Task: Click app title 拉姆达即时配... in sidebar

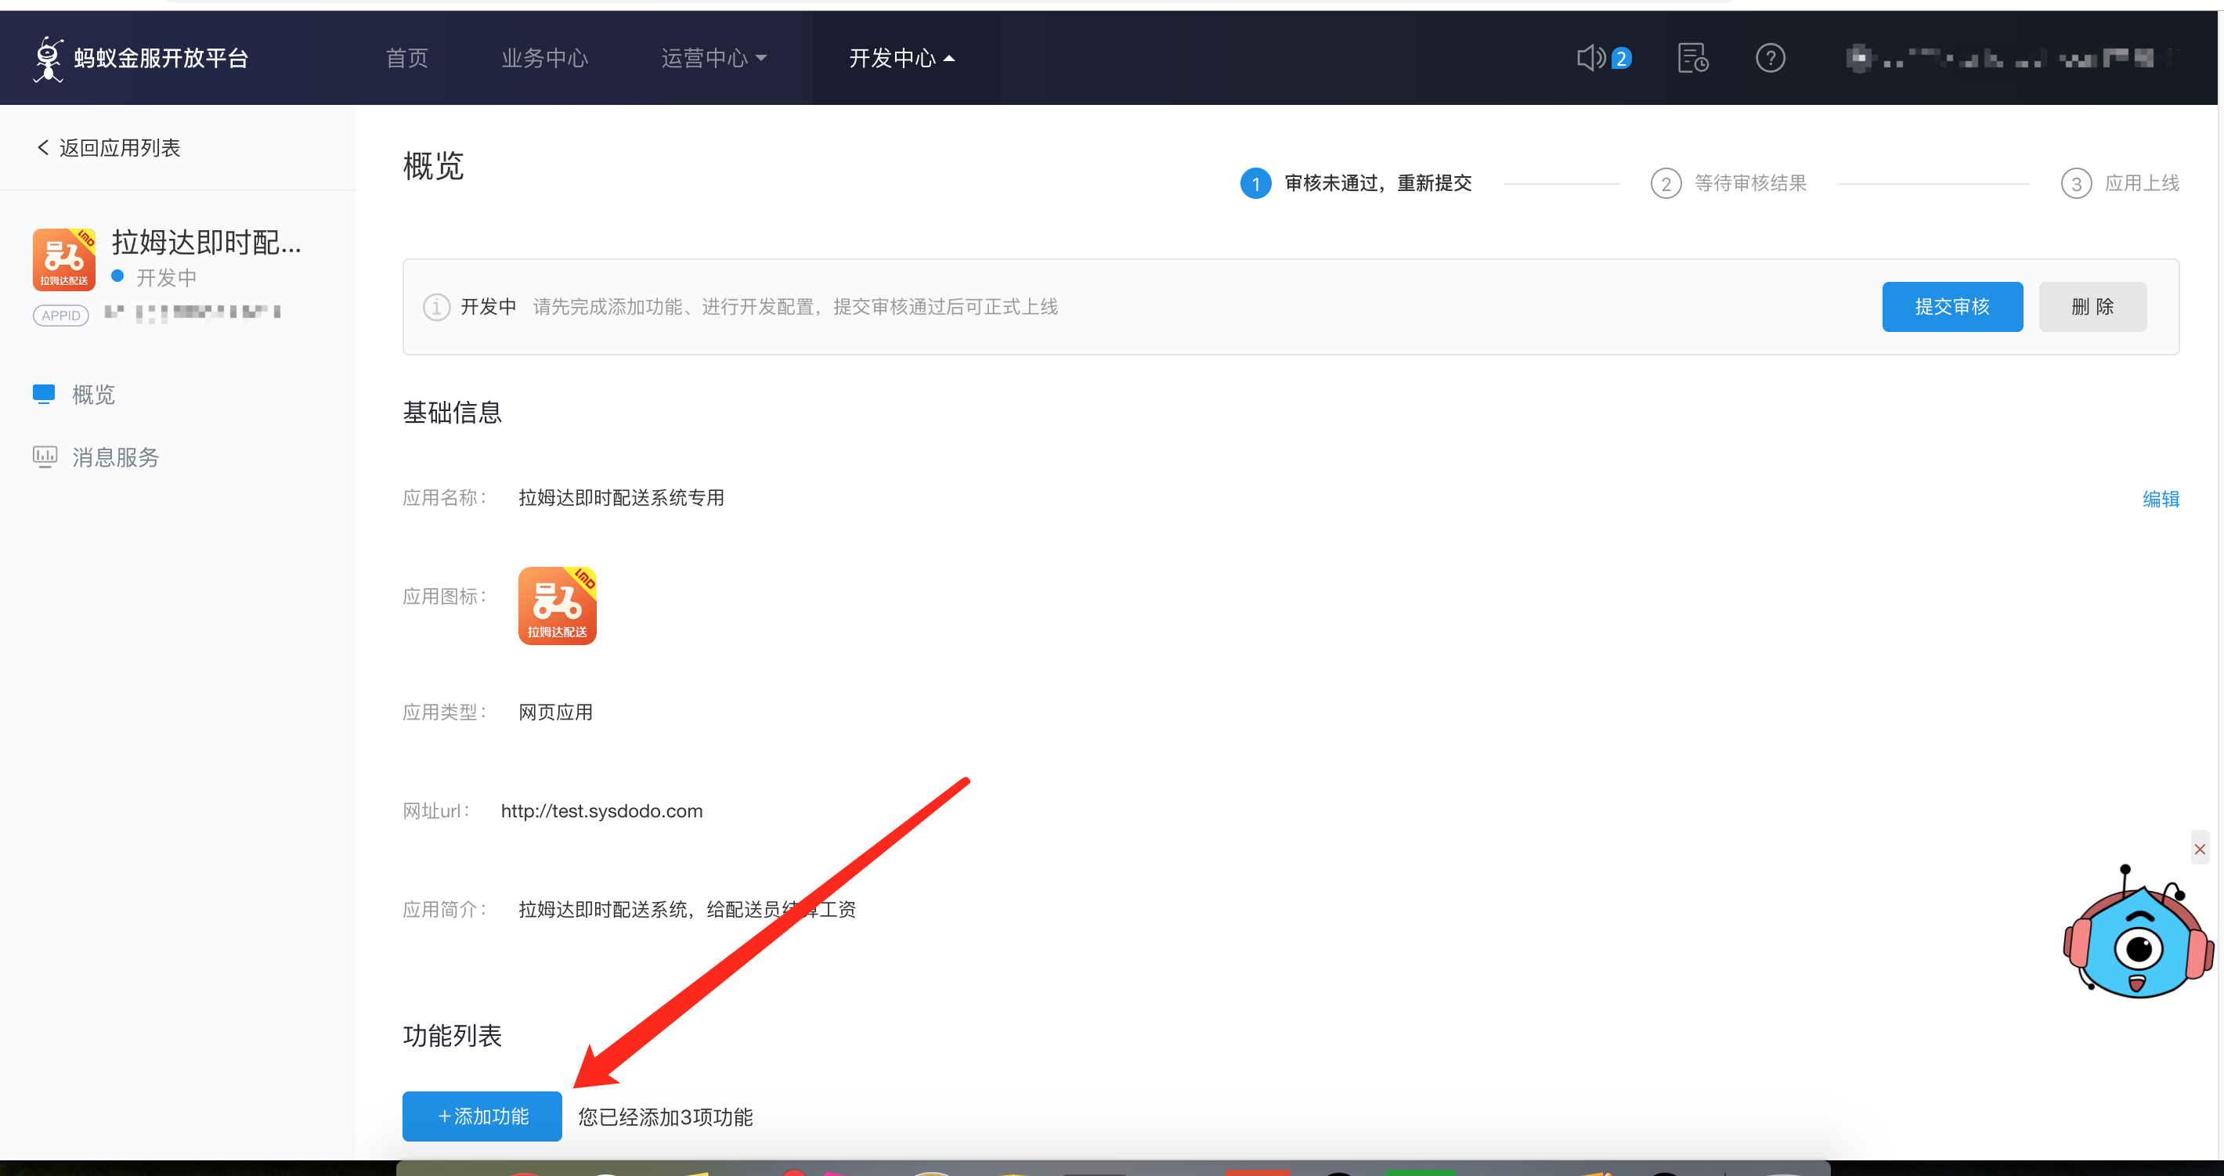Action: [x=208, y=243]
